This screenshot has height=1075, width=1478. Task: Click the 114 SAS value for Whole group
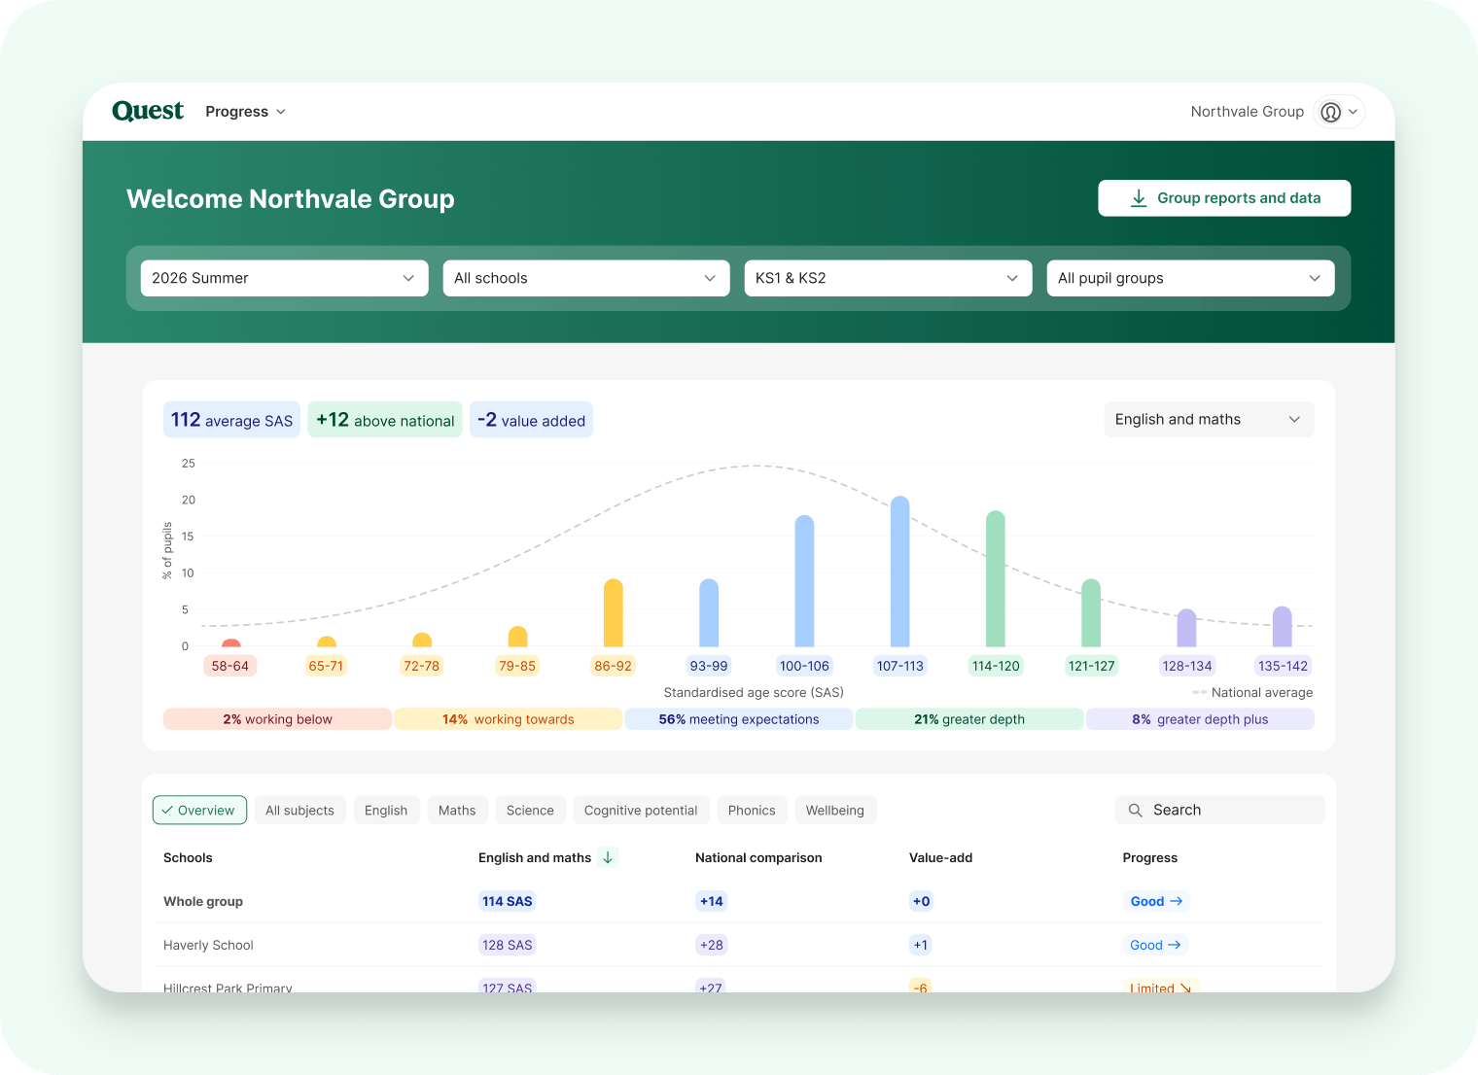[508, 901]
